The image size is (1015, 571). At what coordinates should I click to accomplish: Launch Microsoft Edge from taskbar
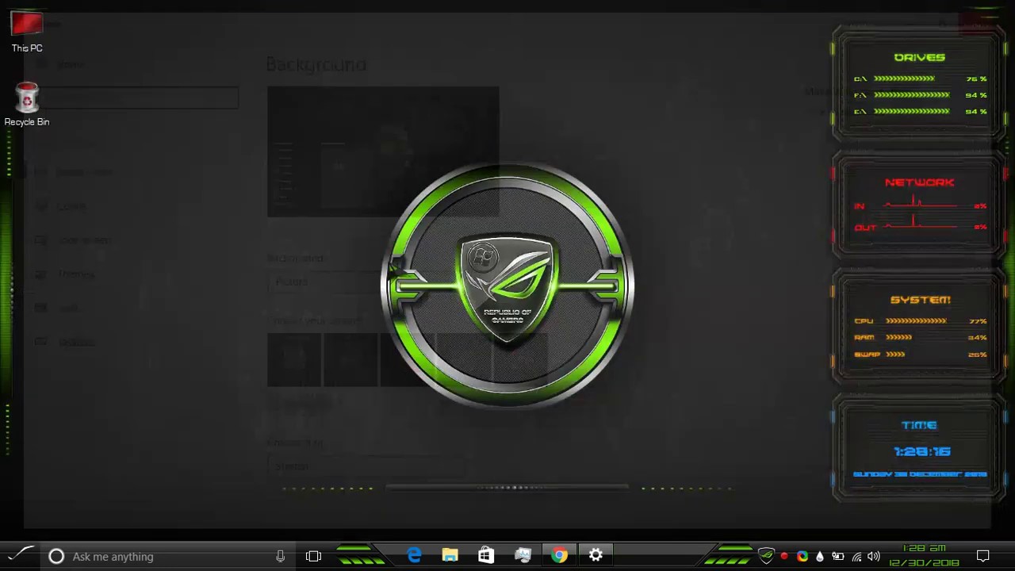tap(415, 556)
